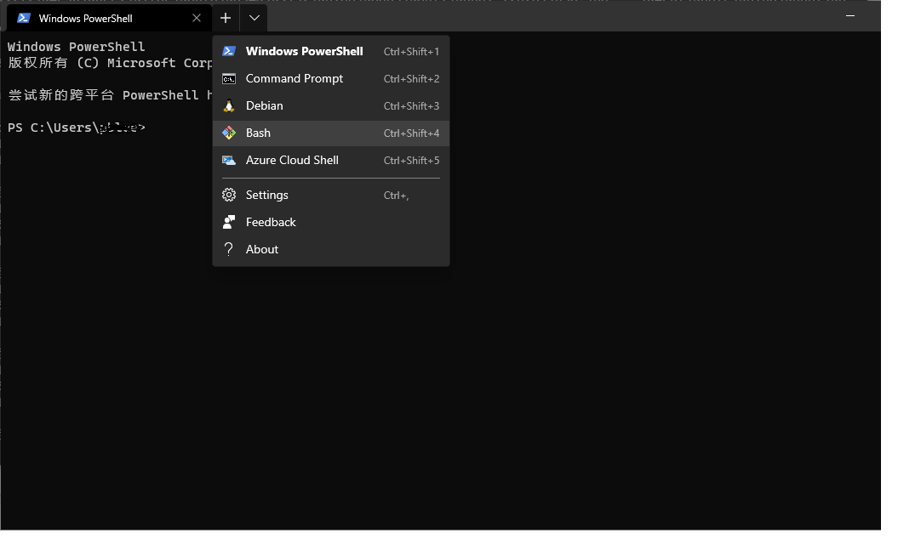Click the About question mark icon

click(x=228, y=249)
